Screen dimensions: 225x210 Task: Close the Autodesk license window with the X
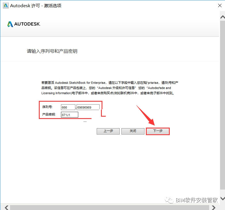(x=220, y=5)
